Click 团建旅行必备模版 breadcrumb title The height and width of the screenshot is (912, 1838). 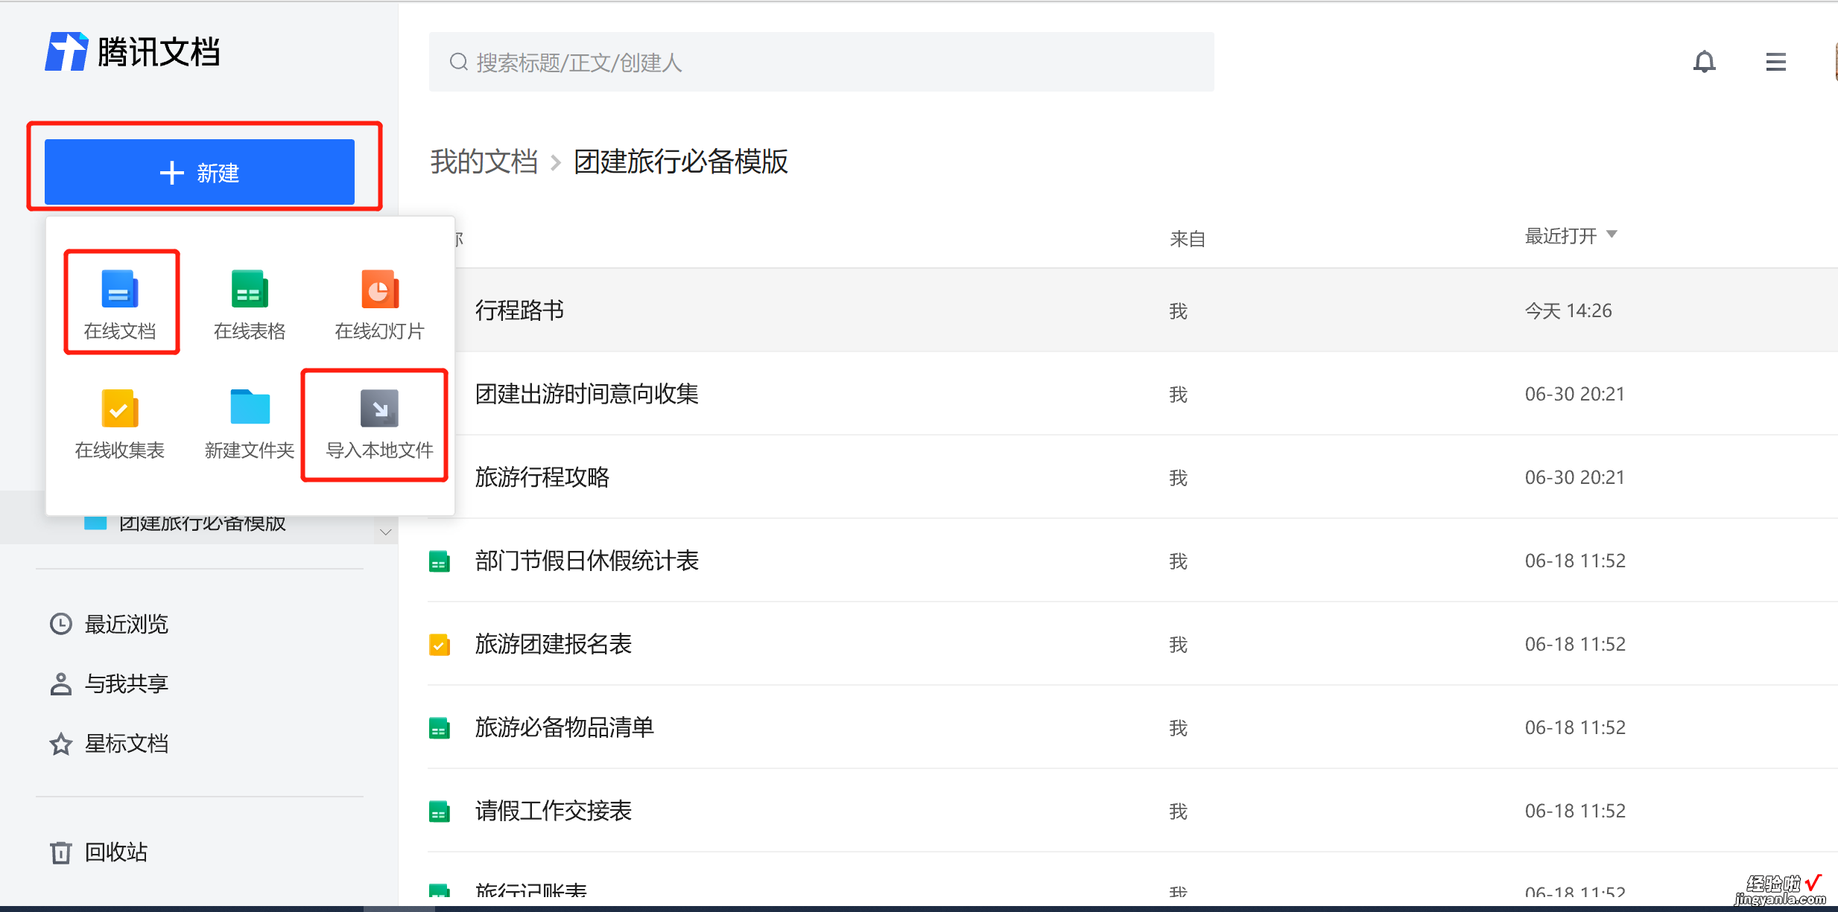(x=681, y=162)
